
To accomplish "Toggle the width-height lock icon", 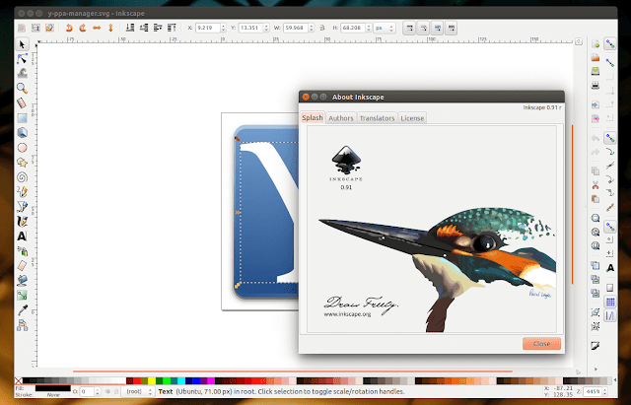I will point(322,28).
